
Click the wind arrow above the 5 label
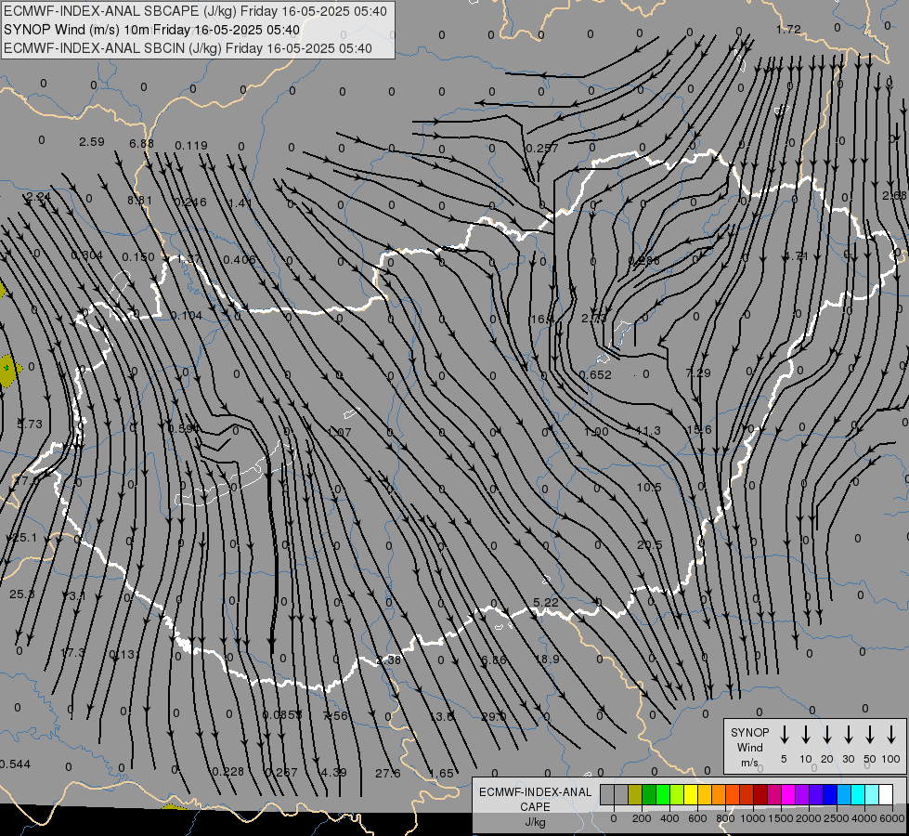pyautogui.click(x=784, y=735)
